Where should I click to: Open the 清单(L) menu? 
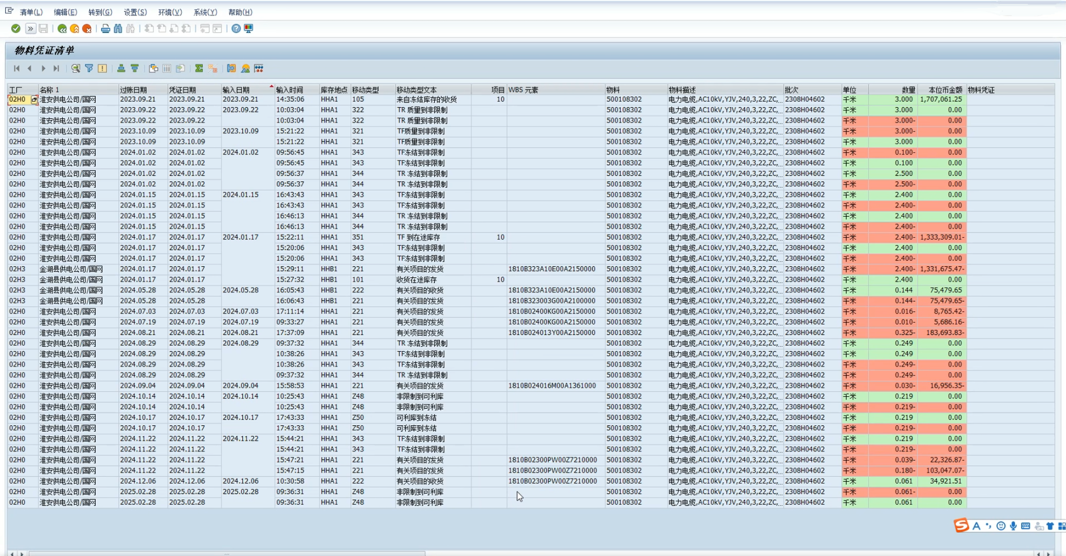tap(31, 12)
